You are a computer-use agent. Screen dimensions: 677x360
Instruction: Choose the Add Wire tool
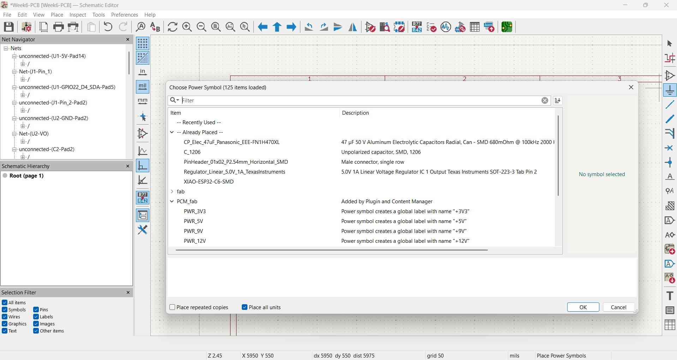point(670,104)
